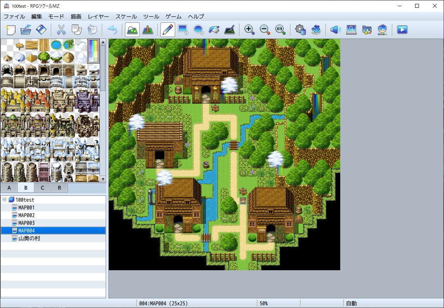444x308 pixels.
Task: Open the Resource Manager icon
Action: (367, 30)
